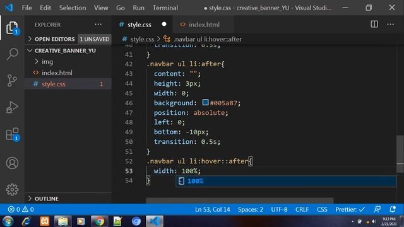
Task: Click Ln 53, Col 14 in status bar
Action: point(212,209)
